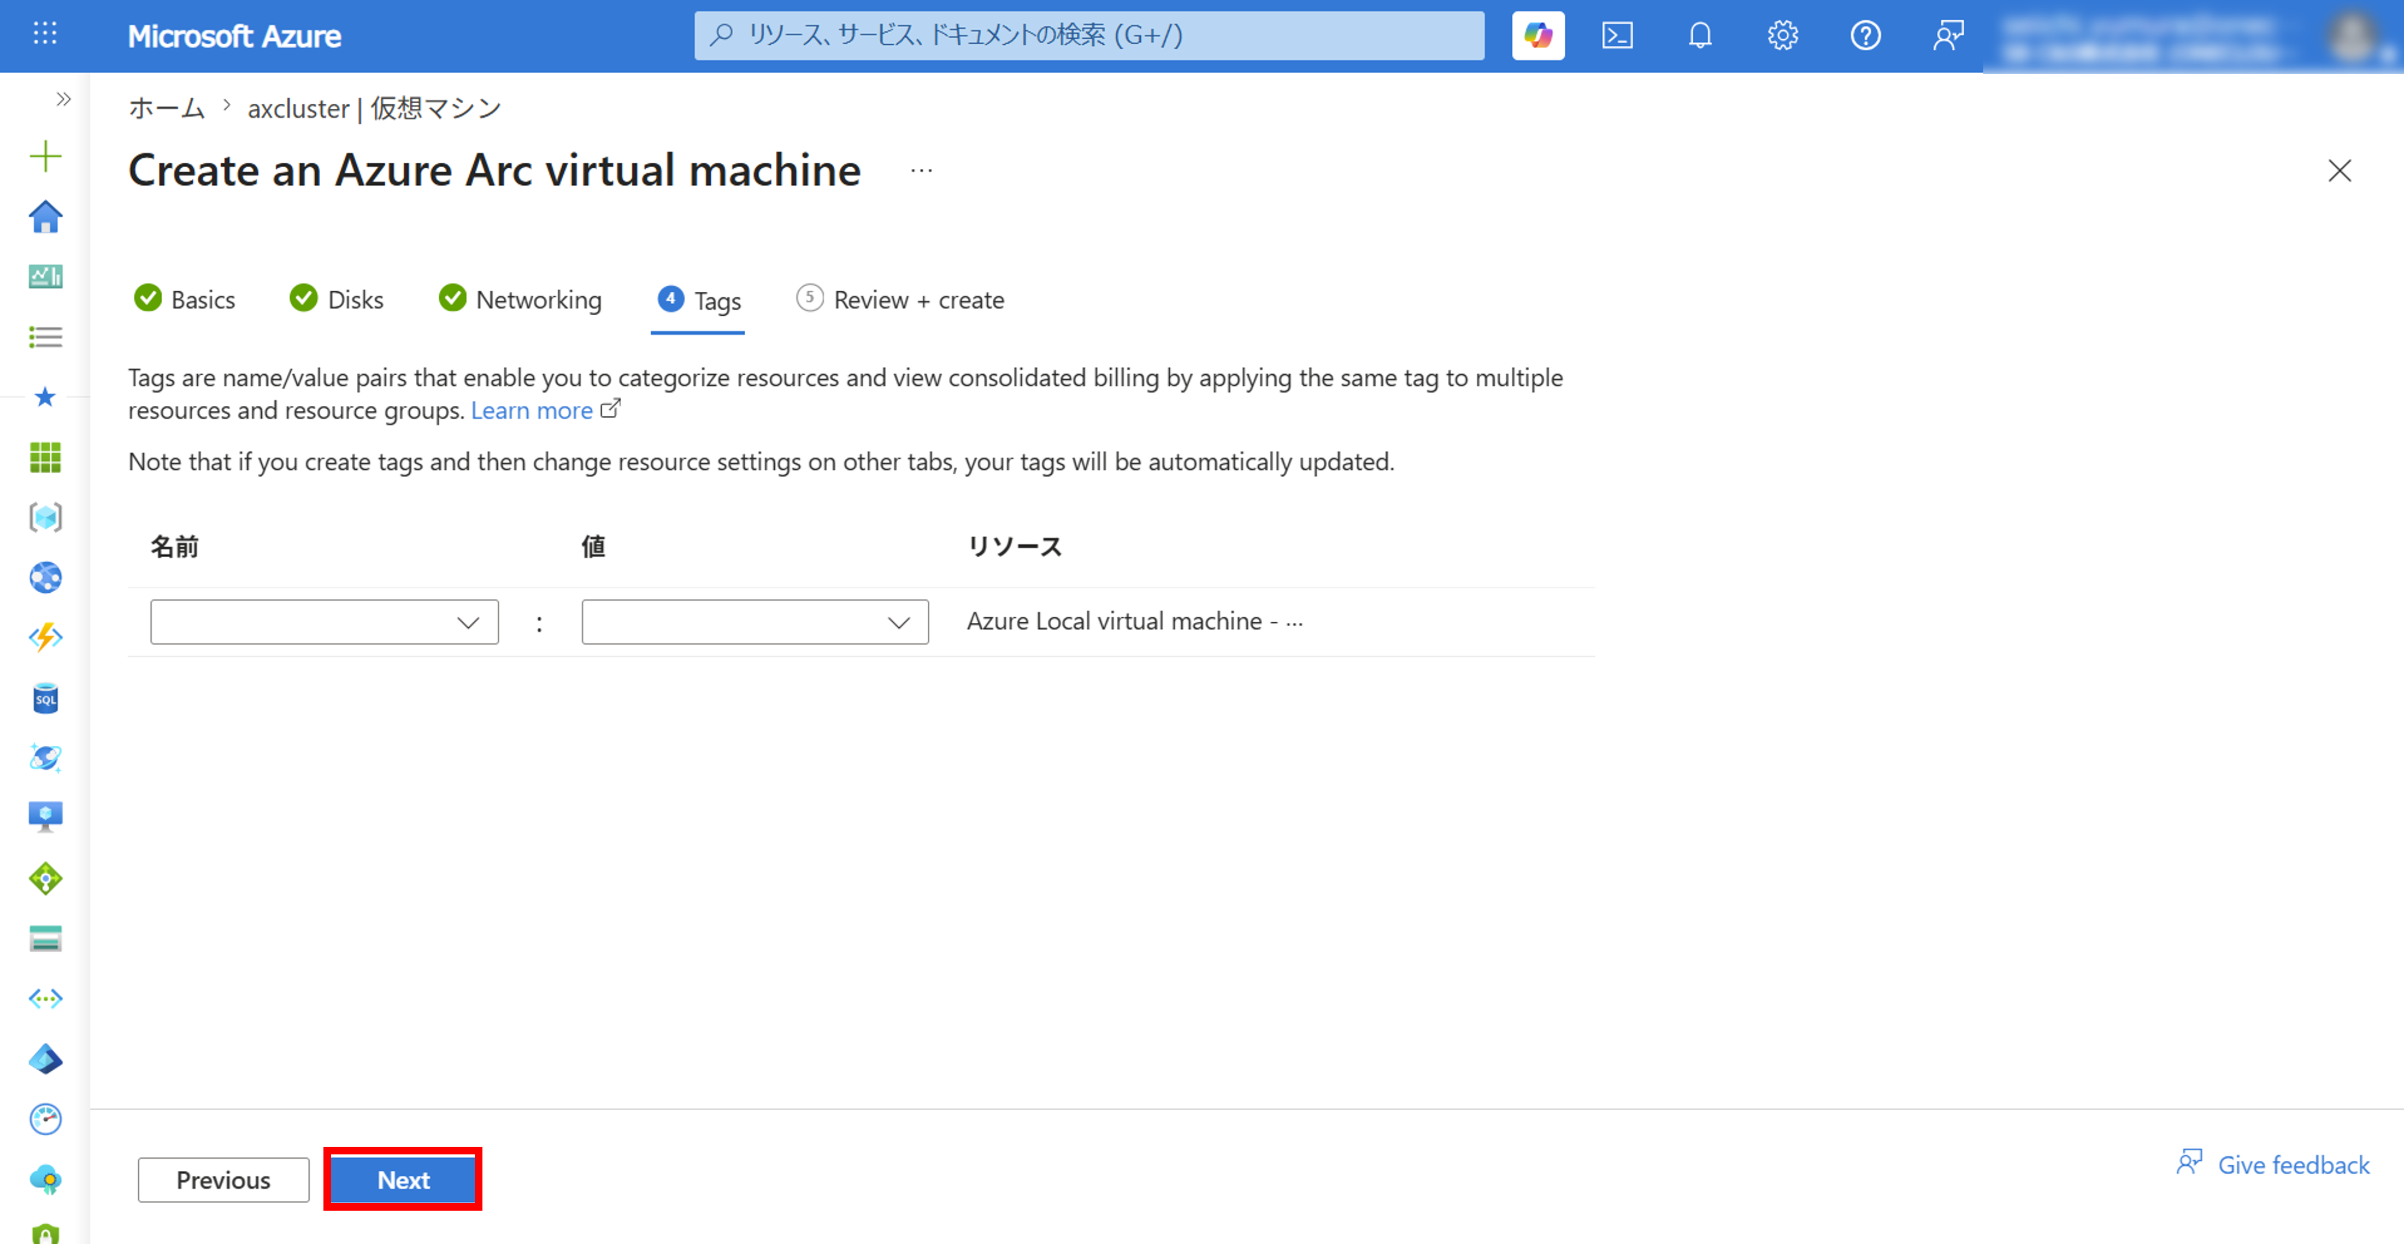
Task: Click Azure Local virtual machine resource selector
Action: (1135, 622)
